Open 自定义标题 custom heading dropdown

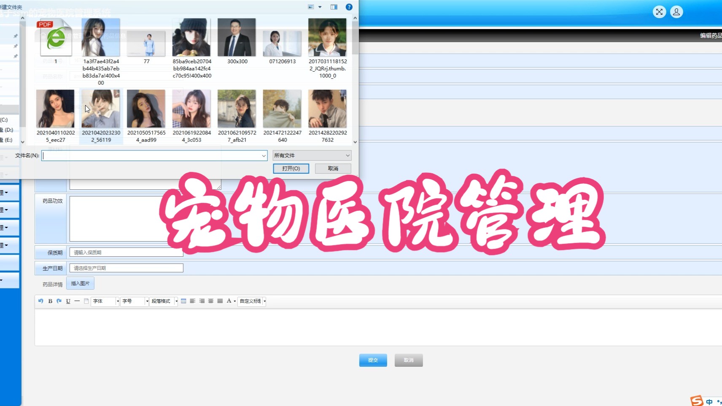252,301
